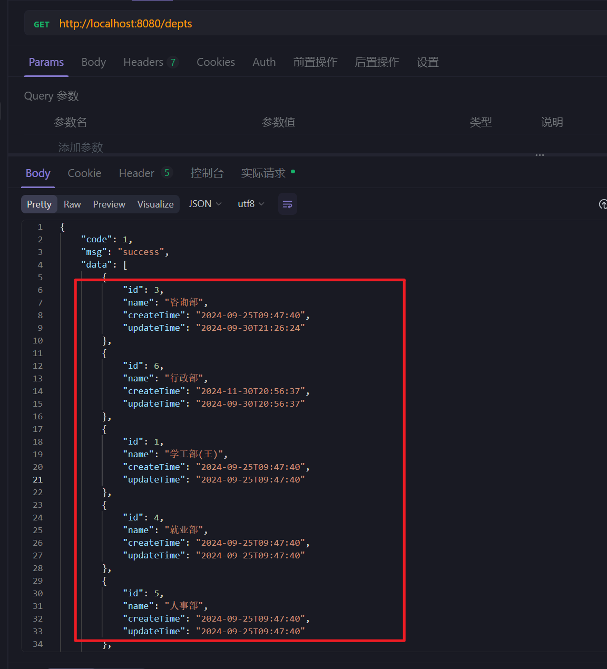Switch response view to Raw

pos(72,204)
